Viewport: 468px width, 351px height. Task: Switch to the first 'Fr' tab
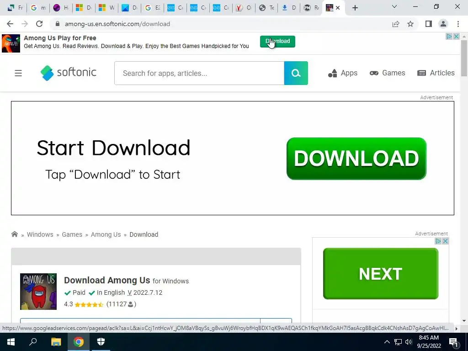pos(15,8)
